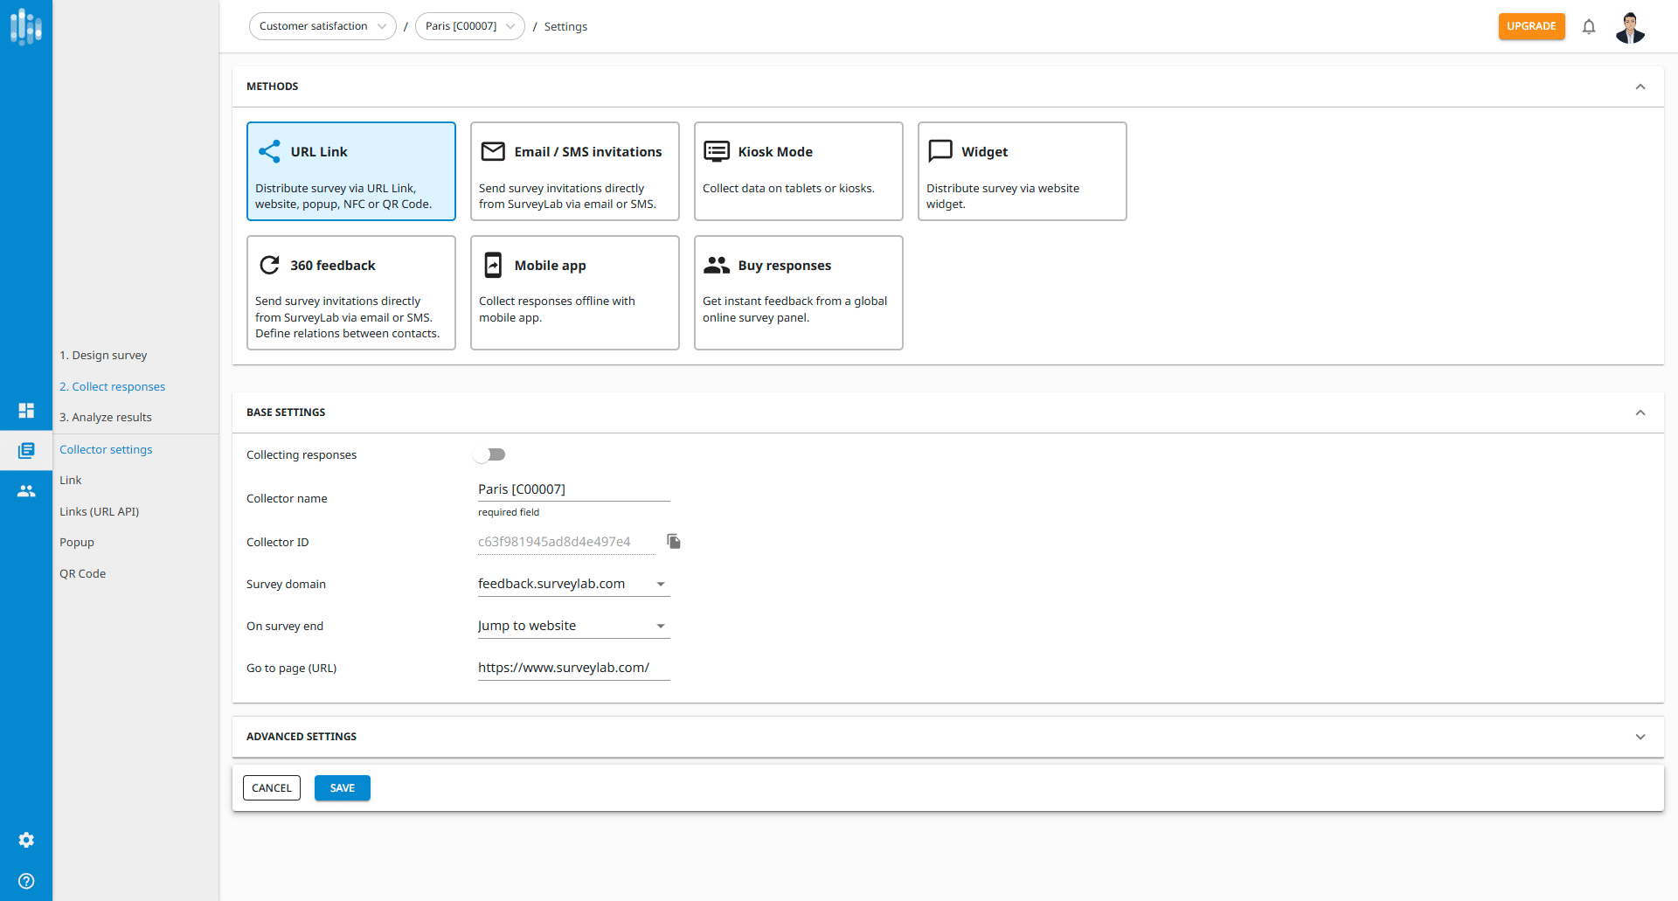Open the settings gear in sidebar
Viewport: 1678px width, 901px height.
pyautogui.click(x=26, y=840)
